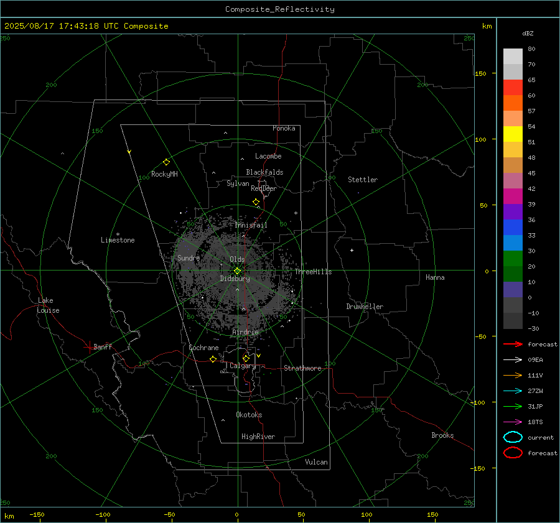
Task: Click the asterisk marker east of Innisfail
Action: pos(296,213)
